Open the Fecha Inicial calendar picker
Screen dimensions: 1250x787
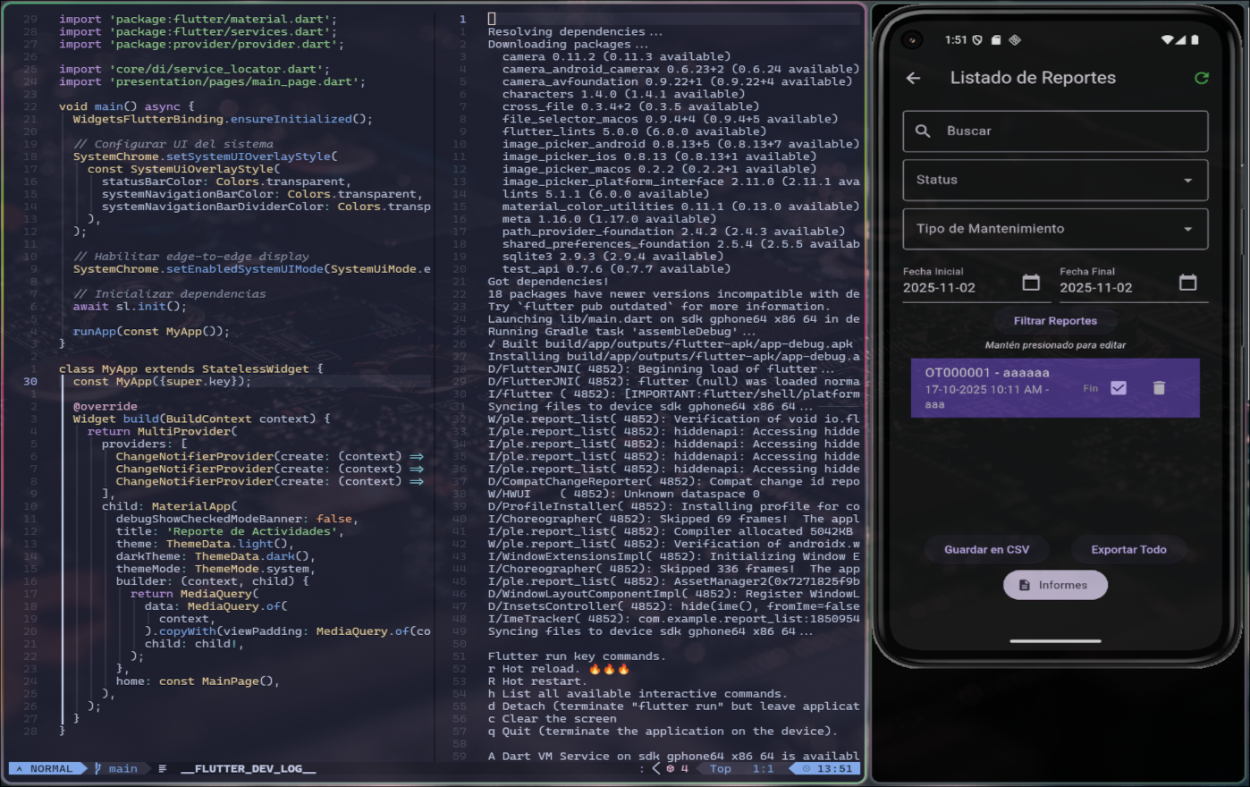pyautogui.click(x=1031, y=283)
